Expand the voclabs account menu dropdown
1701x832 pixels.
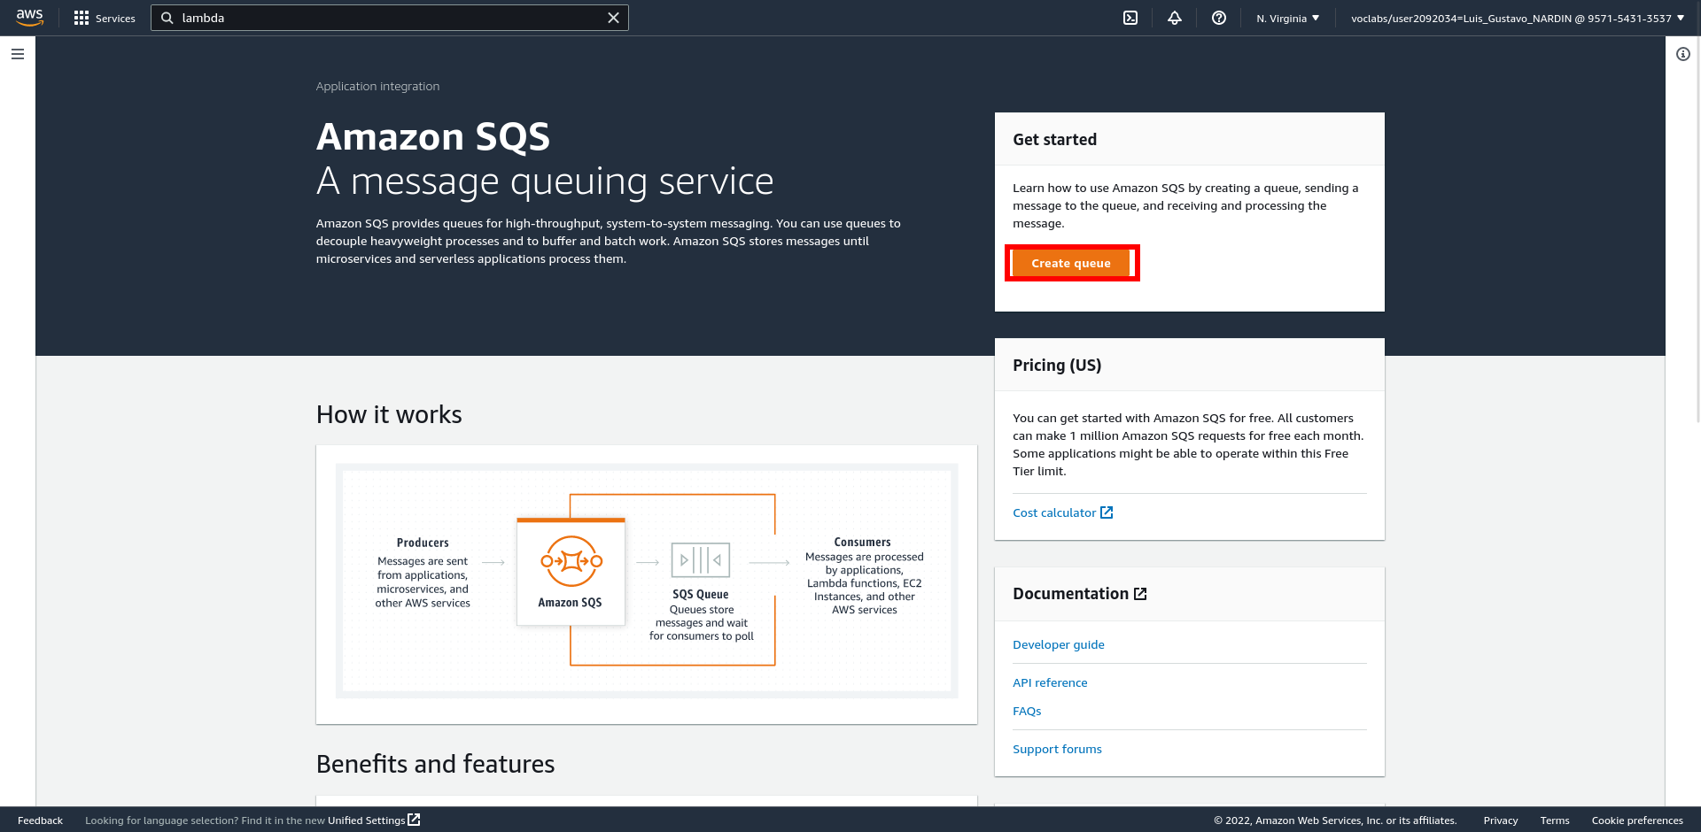tap(1517, 18)
